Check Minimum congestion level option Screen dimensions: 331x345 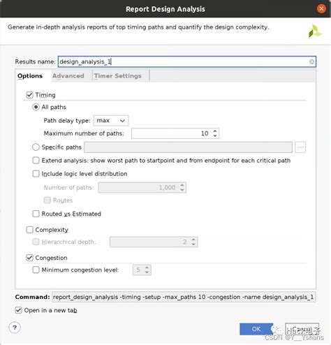coord(36,270)
